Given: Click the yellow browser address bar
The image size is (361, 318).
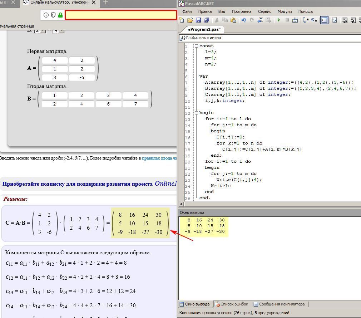Looking at the screenshot, I should tap(121, 15).
